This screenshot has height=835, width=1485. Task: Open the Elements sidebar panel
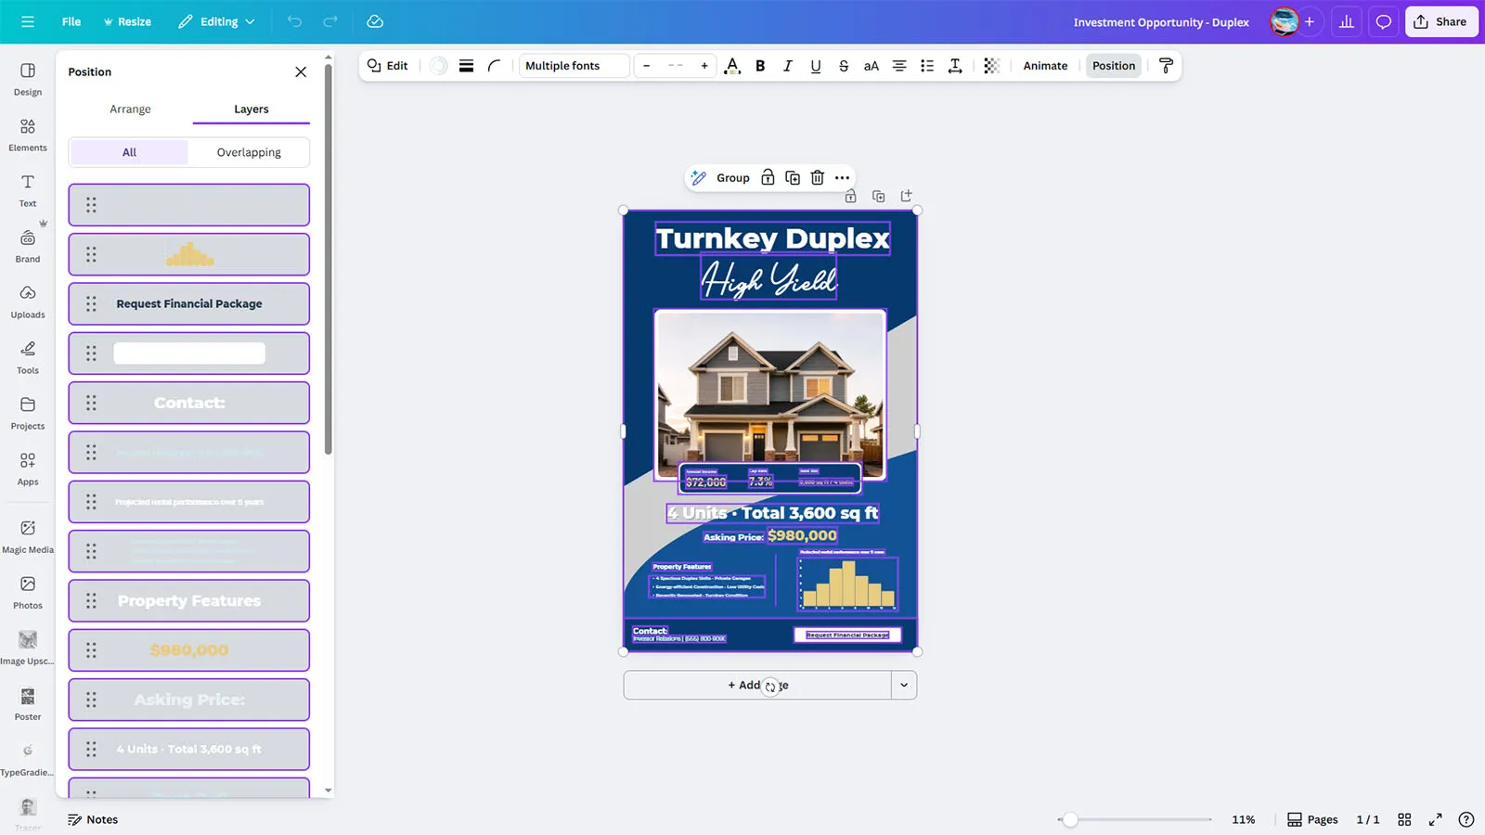coord(28,135)
